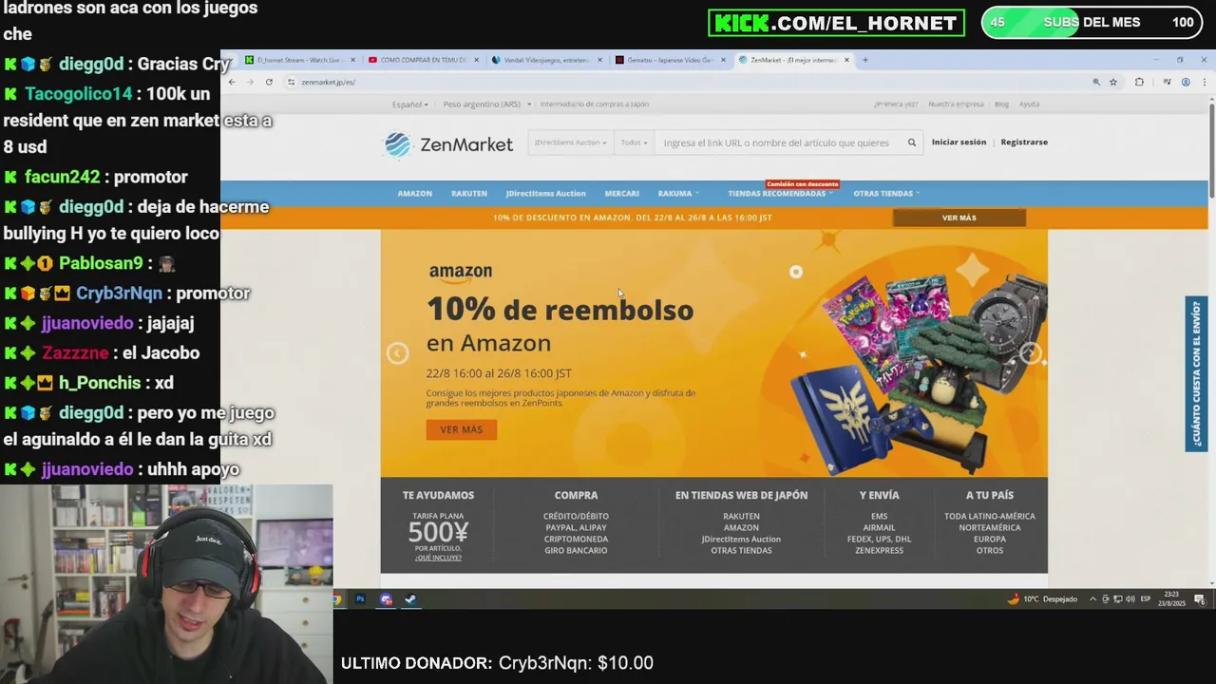
Task: Go to next banner slide arrow
Action: coord(1031,353)
